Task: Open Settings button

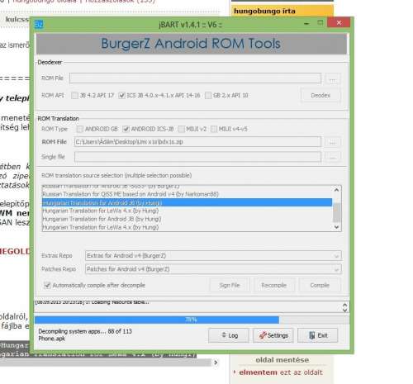Action: pos(273,335)
